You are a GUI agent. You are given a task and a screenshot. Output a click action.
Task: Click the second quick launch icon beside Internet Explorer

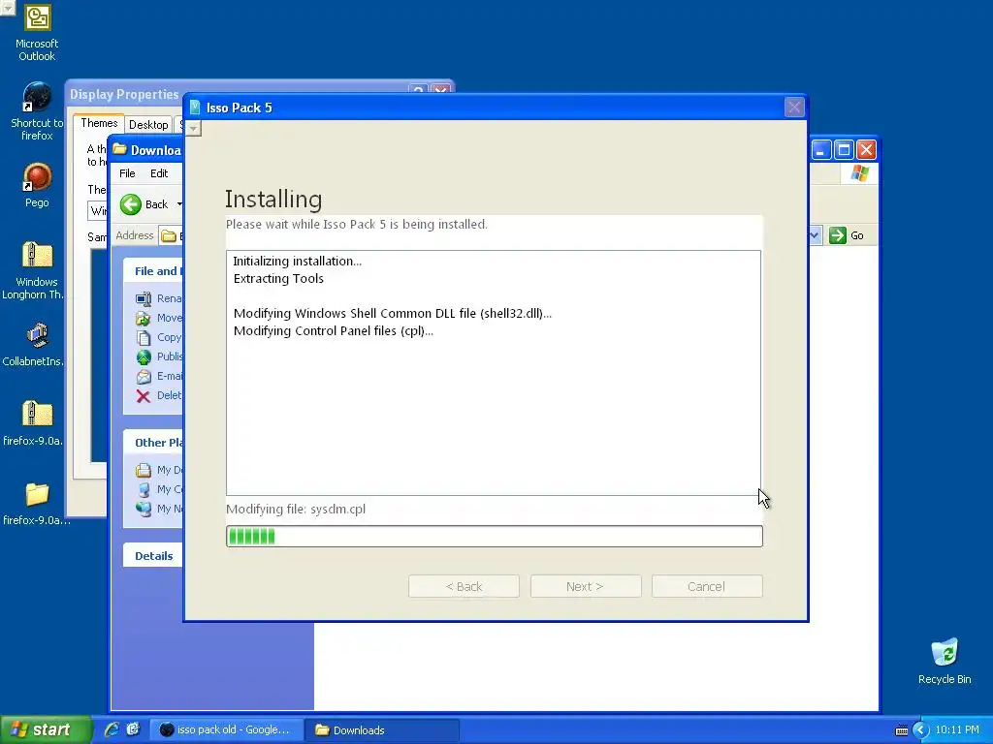[x=132, y=729]
